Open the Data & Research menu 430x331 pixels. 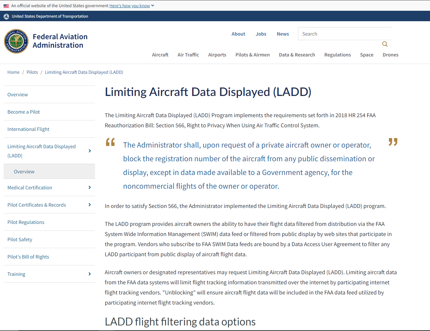[297, 55]
